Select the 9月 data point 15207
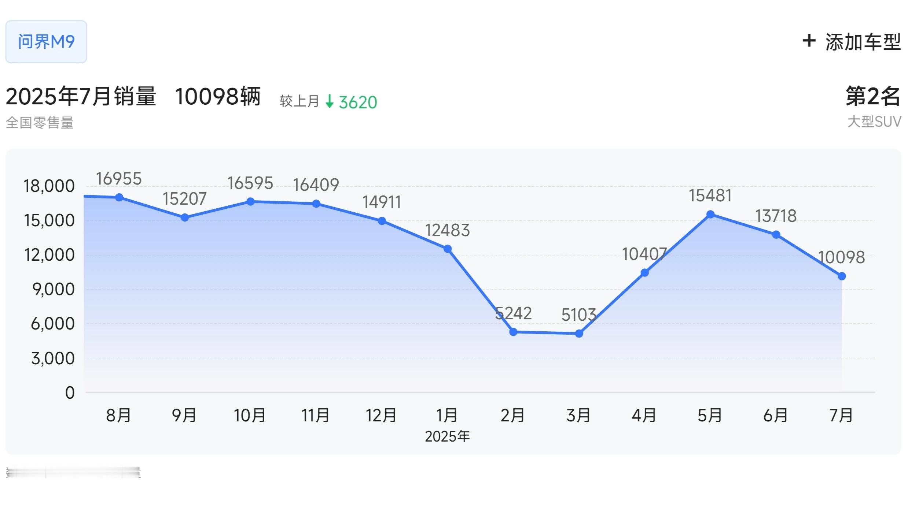 click(x=185, y=217)
